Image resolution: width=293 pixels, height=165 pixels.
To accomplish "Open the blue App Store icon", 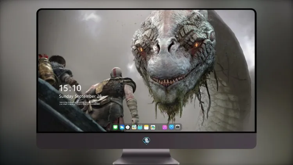I will (x=172, y=127).
